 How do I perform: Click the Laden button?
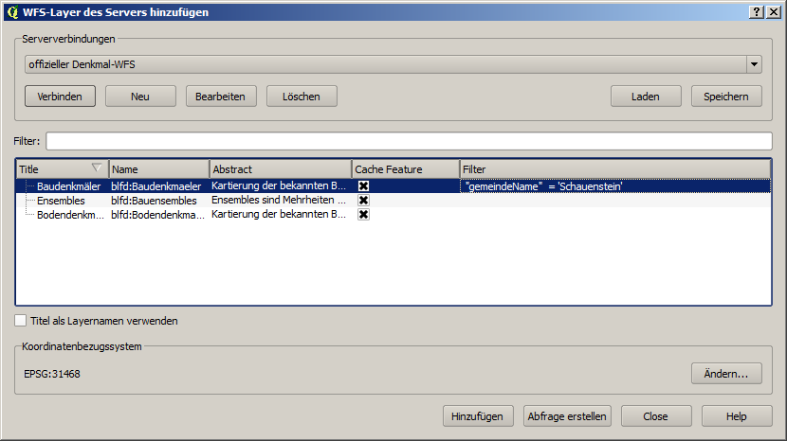pyautogui.click(x=645, y=96)
